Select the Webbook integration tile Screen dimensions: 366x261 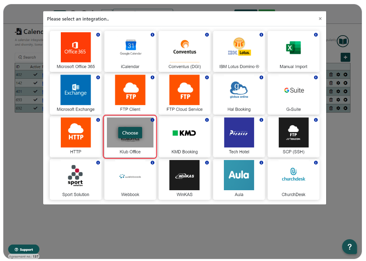pyautogui.click(x=130, y=179)
